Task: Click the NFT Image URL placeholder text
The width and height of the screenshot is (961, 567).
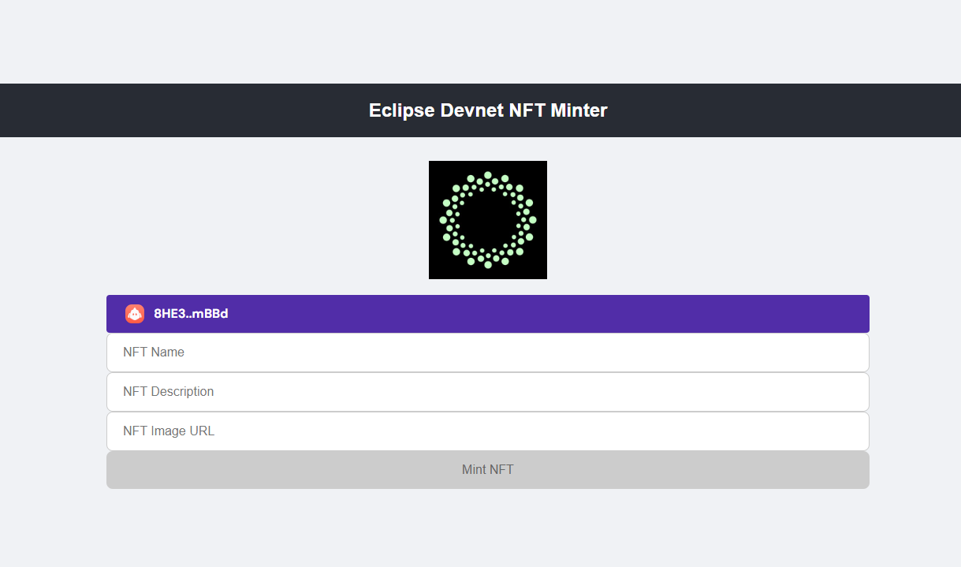Action: point(169,431)
